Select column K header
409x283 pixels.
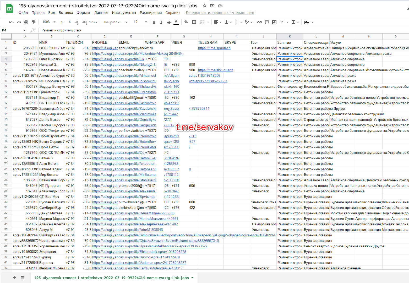290,36
